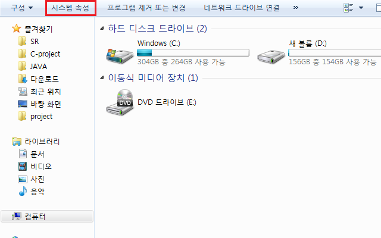
Task: Open the view options dropdown arrow
Action: 361,8
